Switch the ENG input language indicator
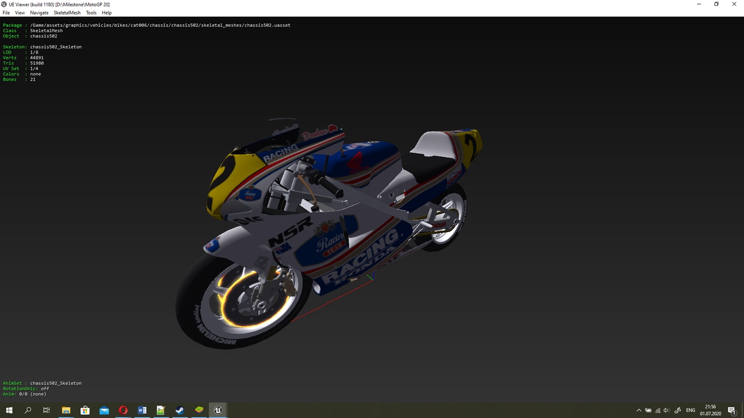Viewport: 744px width, 418px height. click(x=691, y=410)
